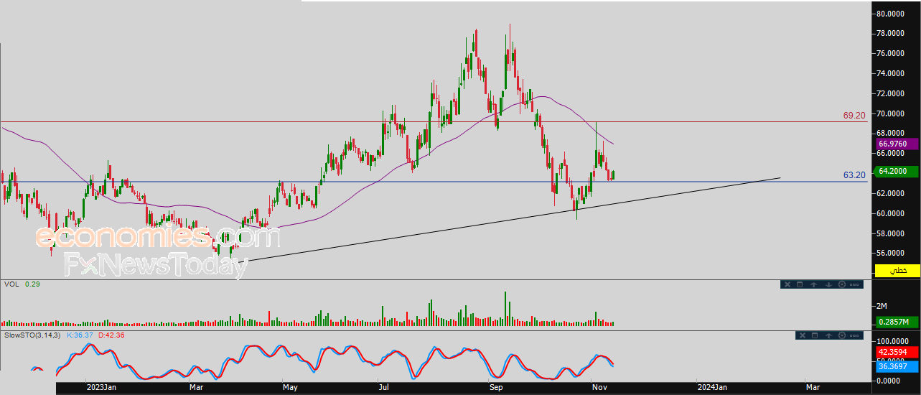Click the 80.0000 price axis label
The width and height of the screenshot is (921, 395).
[889, 14]
